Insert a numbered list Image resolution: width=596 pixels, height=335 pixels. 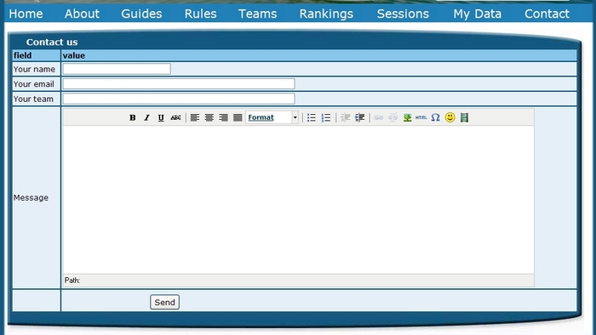pos(326,117)
